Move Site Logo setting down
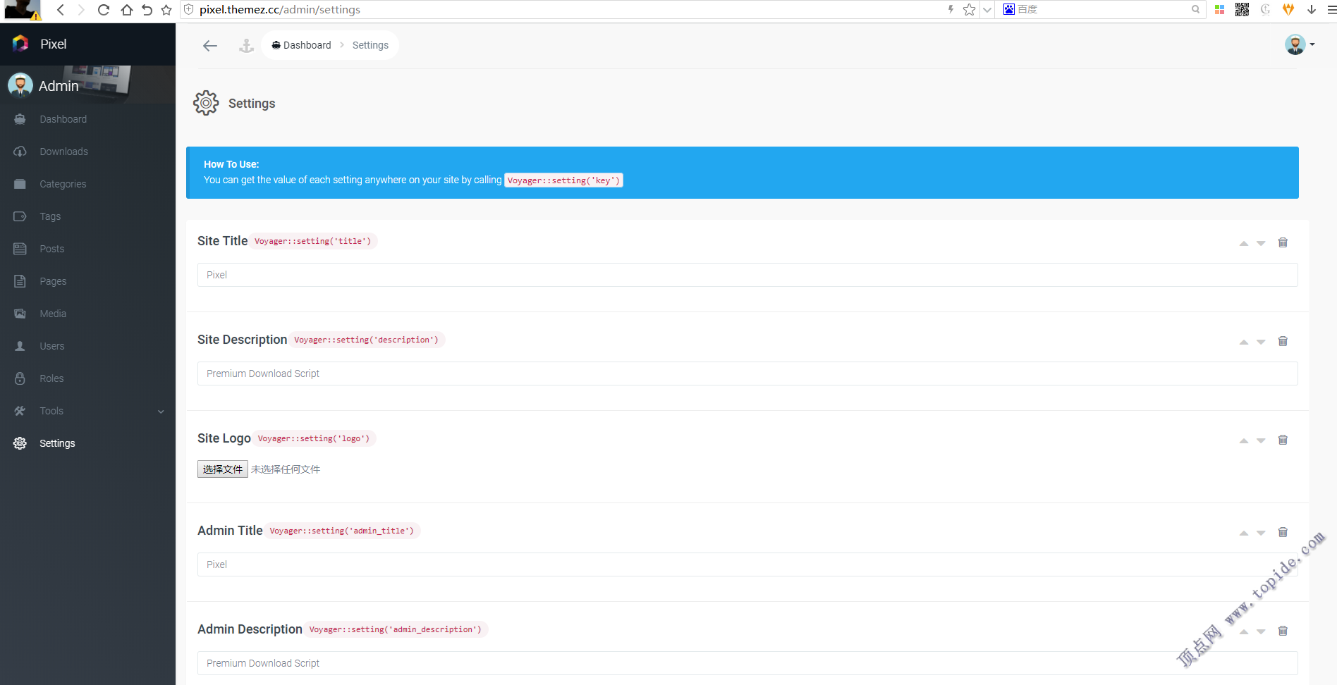The image size is (1337, 685). point(1261,440)
